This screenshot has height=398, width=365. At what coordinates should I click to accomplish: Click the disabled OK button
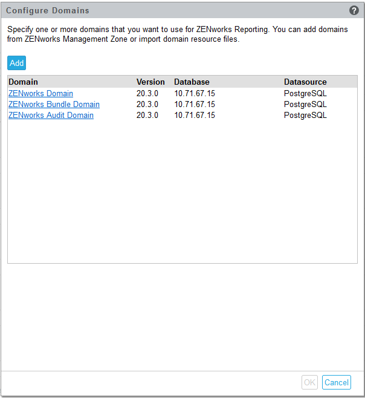click(x=309, y=382)
